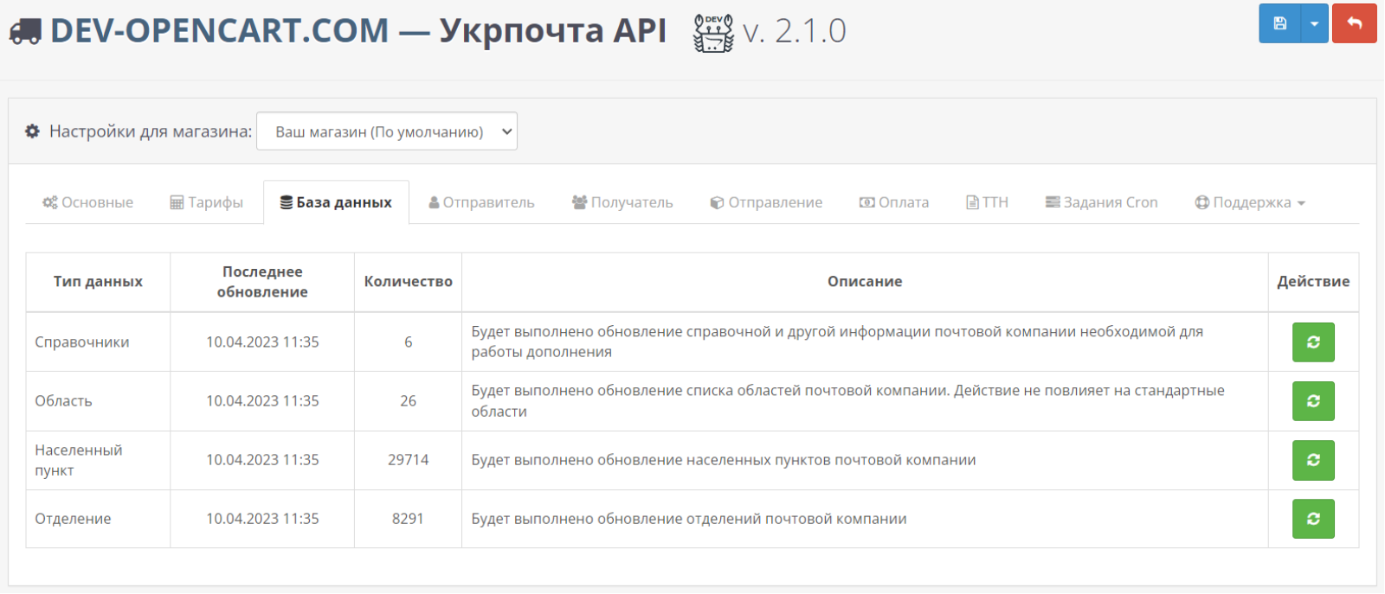The width and height of the screenshot is (1385, 594).
Task: Click the update date in the Справочники row
Action: [262, 342]
